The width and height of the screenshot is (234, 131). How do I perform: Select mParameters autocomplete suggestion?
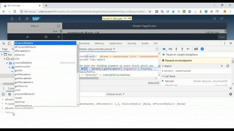(x=45, y=51)
